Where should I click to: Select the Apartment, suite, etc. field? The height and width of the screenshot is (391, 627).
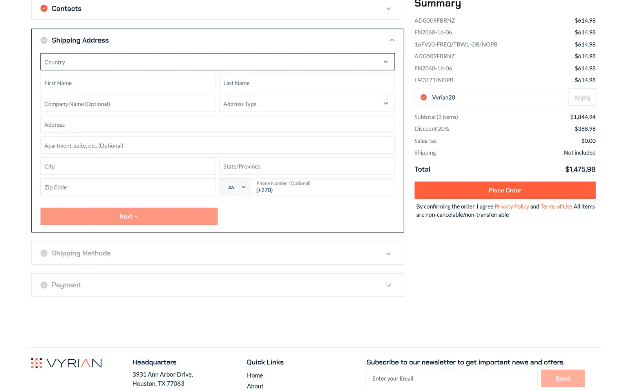click(x=217, y=145)
